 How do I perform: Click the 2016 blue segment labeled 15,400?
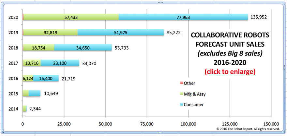tap(46, 78)
